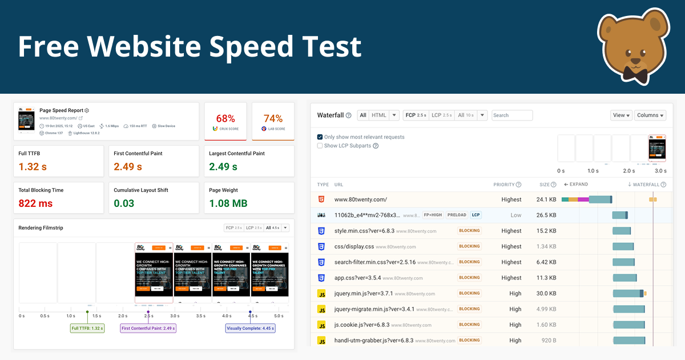Enable the Show LCP Subparts checkbox
This screenshot has height=360, width=685.
[320, 146]
